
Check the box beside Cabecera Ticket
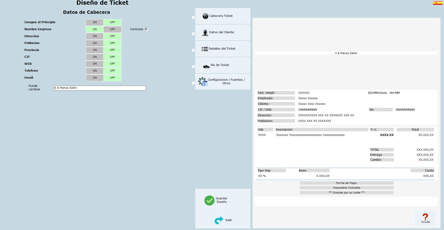(x=194, y=17)
